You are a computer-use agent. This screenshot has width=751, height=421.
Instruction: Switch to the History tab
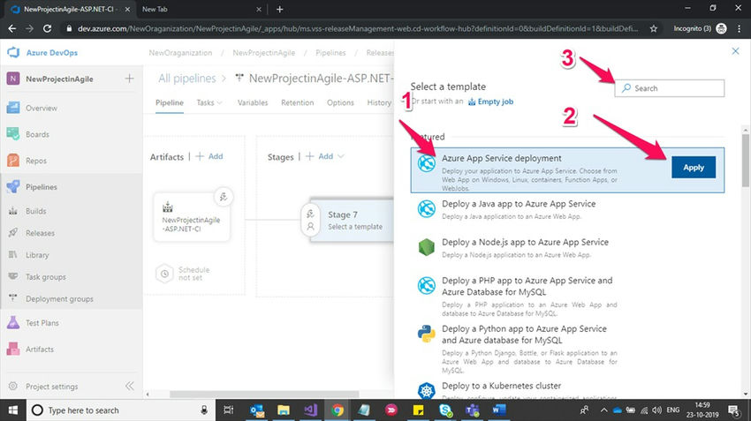click(x=379, y=102)
